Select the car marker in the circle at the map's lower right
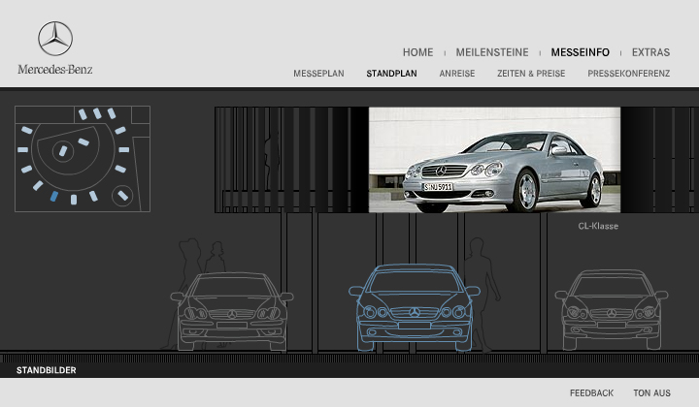 point(122,196)
